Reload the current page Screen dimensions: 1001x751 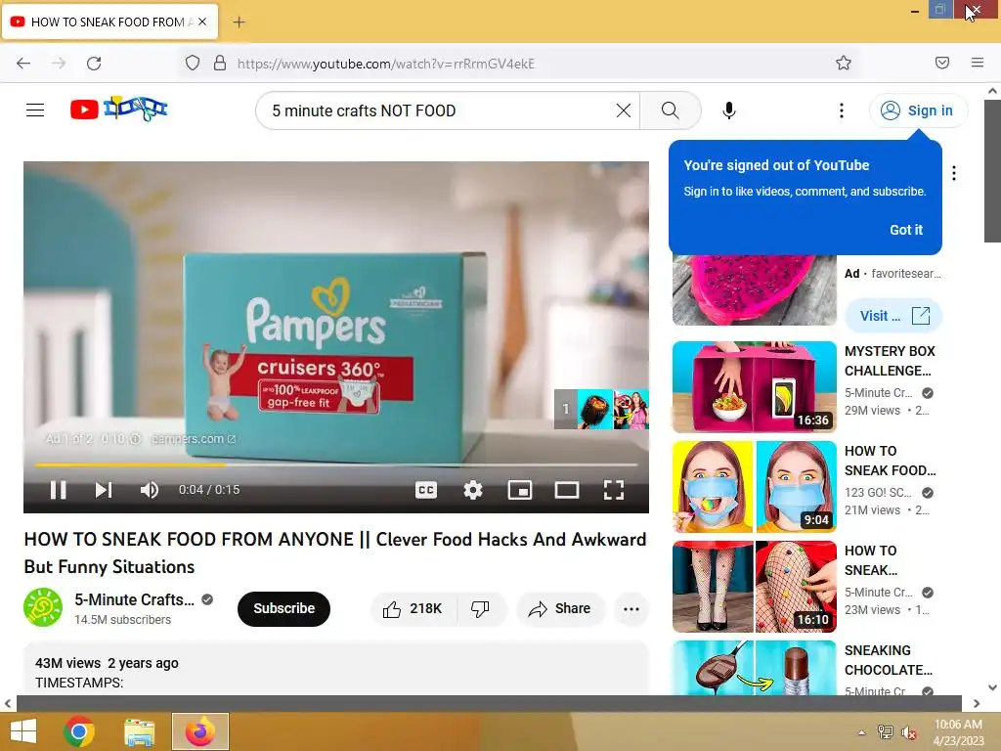click(94, 64)
